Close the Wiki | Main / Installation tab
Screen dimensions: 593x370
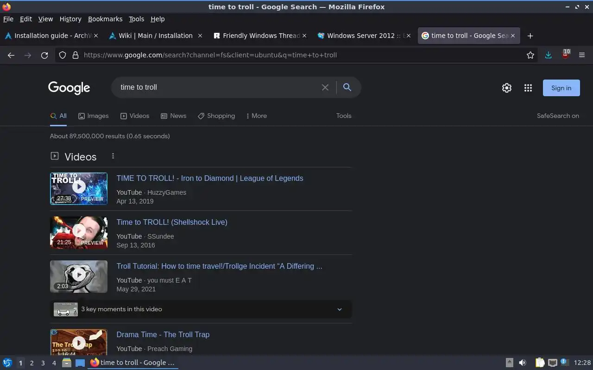coord(200,36)
